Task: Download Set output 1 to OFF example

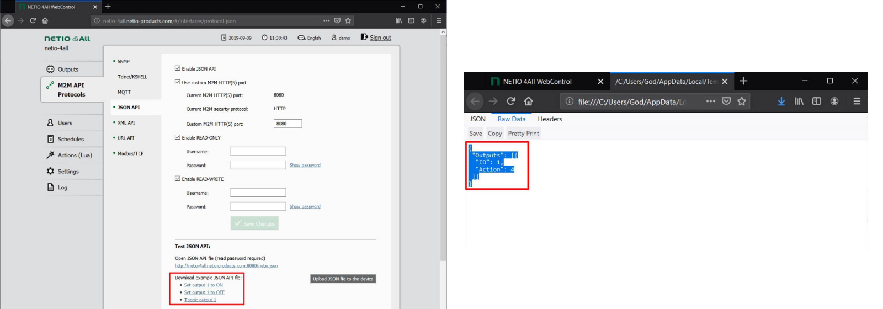Action: (x=204, y=292)
